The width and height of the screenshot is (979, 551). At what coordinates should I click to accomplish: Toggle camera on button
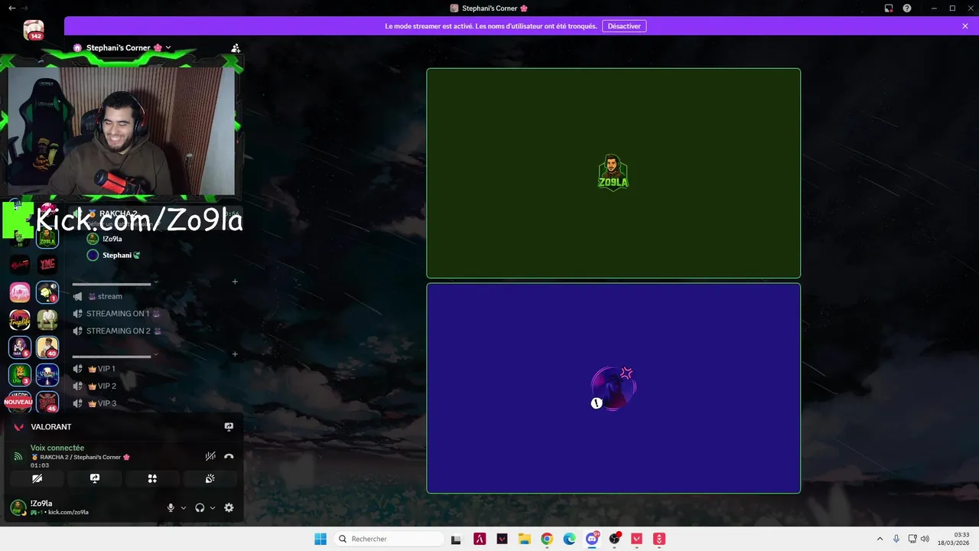pos(37,478)
